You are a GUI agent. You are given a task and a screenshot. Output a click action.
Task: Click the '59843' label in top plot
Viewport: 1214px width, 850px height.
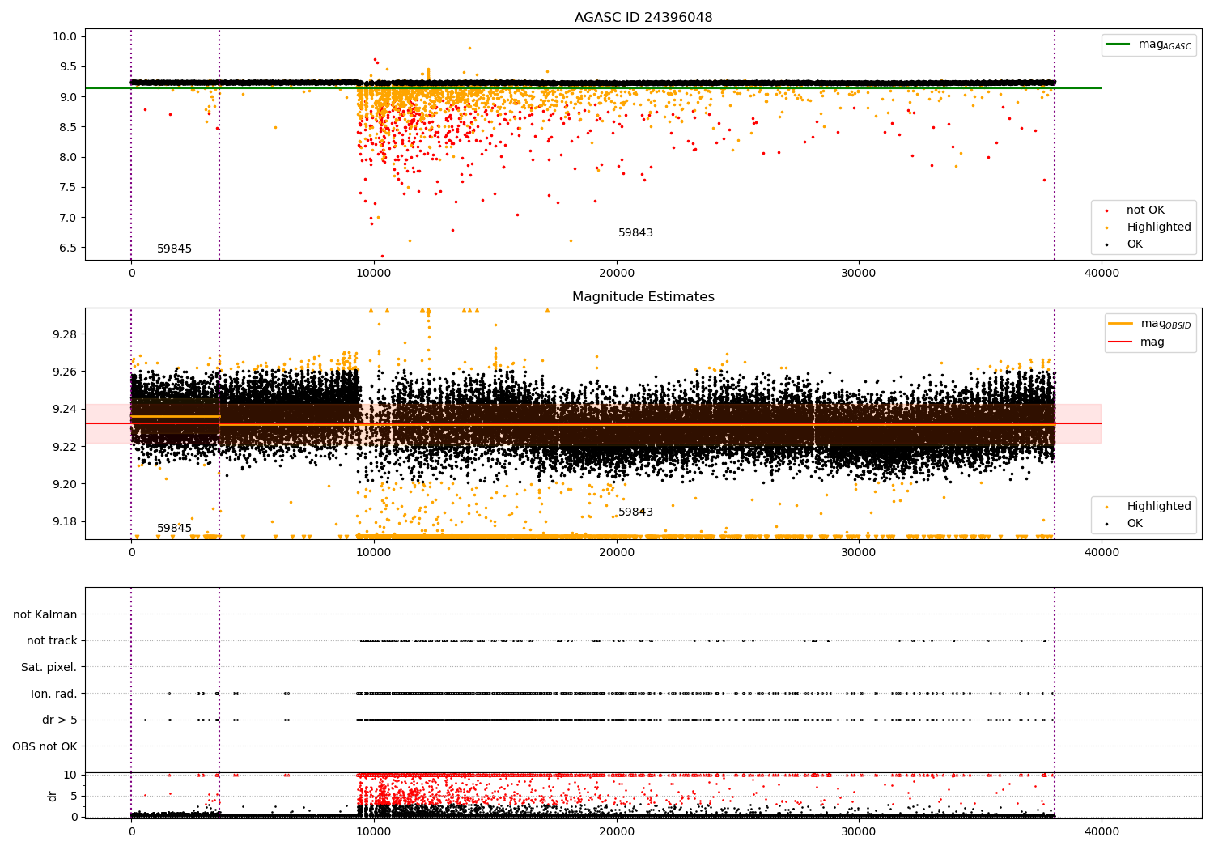pyautogui.click(x=635, y=233)
